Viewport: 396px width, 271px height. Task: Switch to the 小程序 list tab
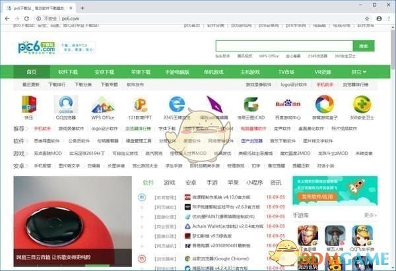click(x=255, y=183)
